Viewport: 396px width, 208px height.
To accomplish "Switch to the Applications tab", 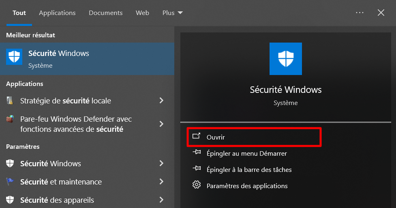I will [57, 13].
